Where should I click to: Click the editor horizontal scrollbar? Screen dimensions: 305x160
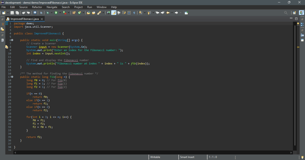(x=154, y=153)
